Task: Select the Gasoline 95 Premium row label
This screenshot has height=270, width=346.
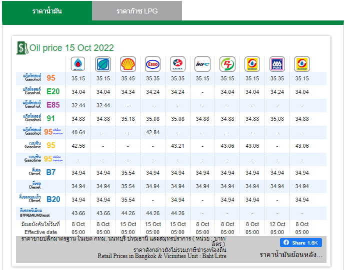Action: pyautogui.click(x=43, y=159)
